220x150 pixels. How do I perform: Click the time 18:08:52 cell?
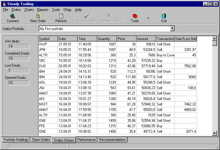click(x=87, y=132)
